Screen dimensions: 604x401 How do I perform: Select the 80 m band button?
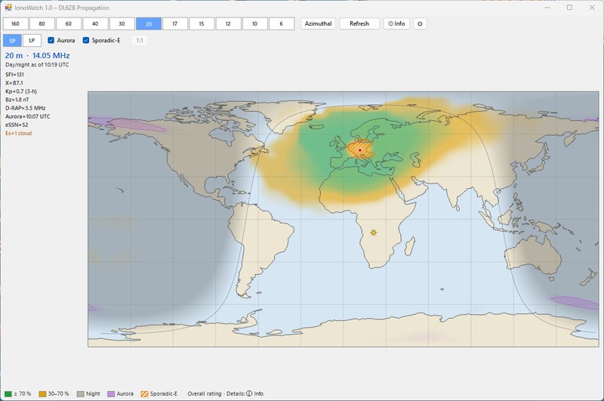pyautogui.click(x=42, y=23)
